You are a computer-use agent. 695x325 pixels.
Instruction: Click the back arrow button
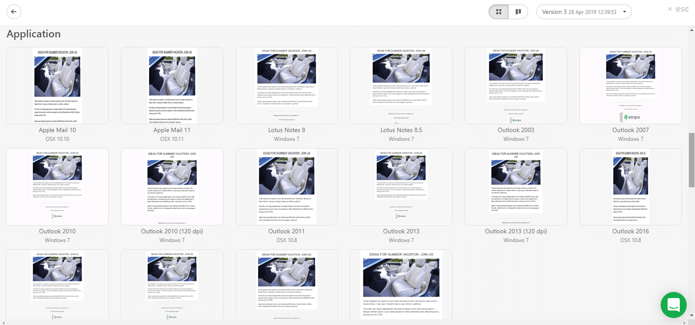[x=13, y=12]
